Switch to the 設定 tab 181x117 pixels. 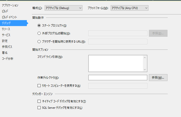[x=5, y=41]
